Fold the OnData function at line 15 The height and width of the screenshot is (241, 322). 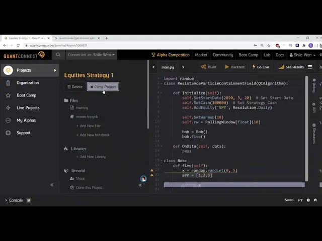pyautogui.click(x=161, y=146)
